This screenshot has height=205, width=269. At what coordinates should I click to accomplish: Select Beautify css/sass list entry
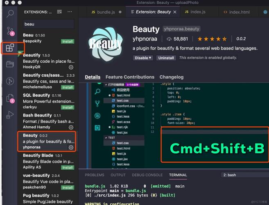pos(47,81)
